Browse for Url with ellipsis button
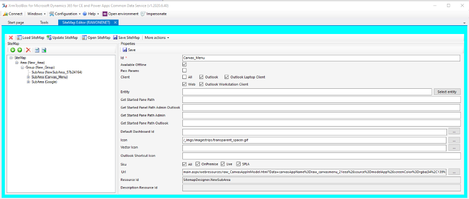469x199 pixels. pyautogui.click(x=454, y=172)
